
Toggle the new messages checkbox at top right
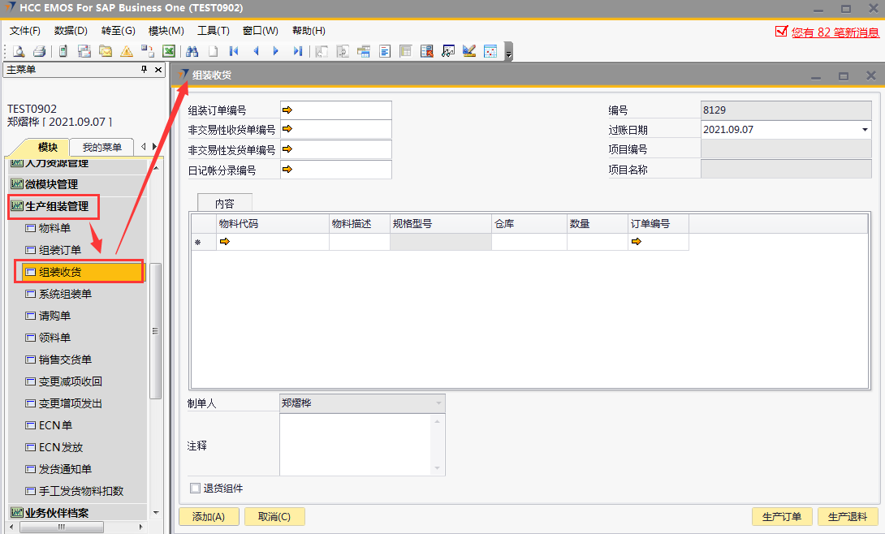781,32
